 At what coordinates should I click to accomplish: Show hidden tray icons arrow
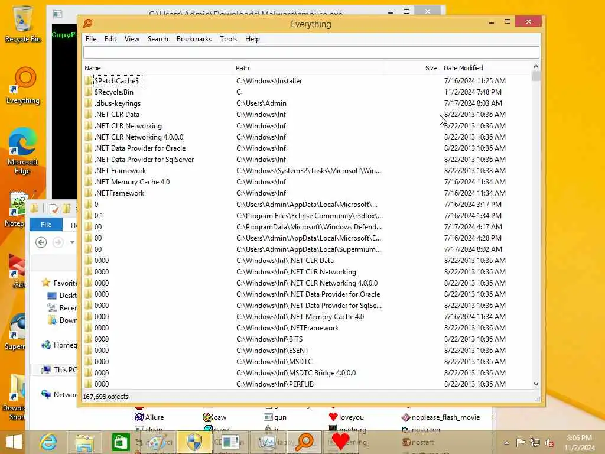point(506,443)
